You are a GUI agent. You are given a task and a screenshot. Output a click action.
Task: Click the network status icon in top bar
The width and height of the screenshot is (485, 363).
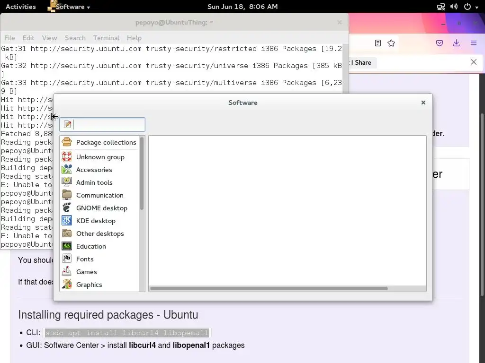(x=441, y=7)
